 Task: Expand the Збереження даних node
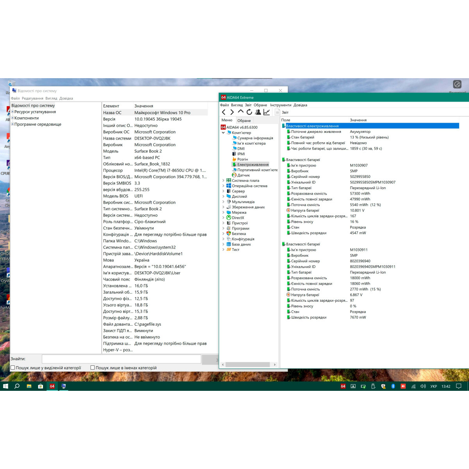click(x=223, y=207)
